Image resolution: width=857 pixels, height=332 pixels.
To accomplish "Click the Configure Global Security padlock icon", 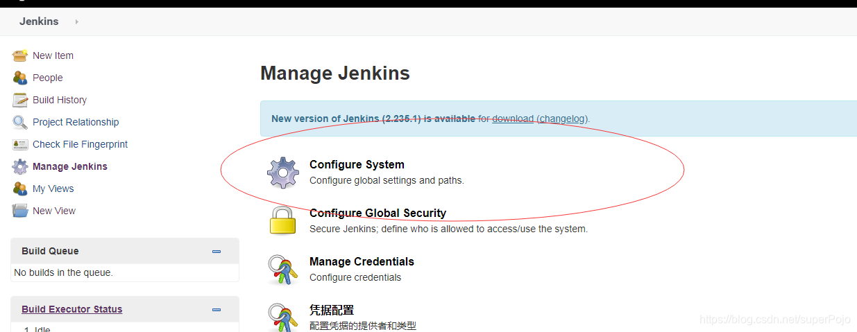I will pos(283,220).
